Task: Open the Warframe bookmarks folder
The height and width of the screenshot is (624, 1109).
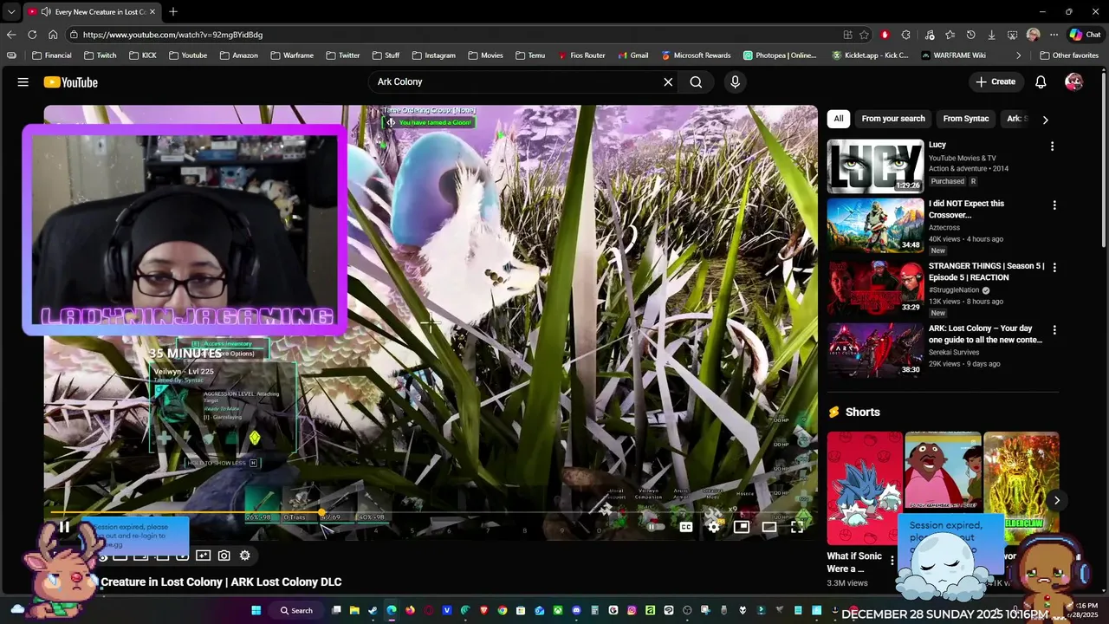Action: coord(292,55)
